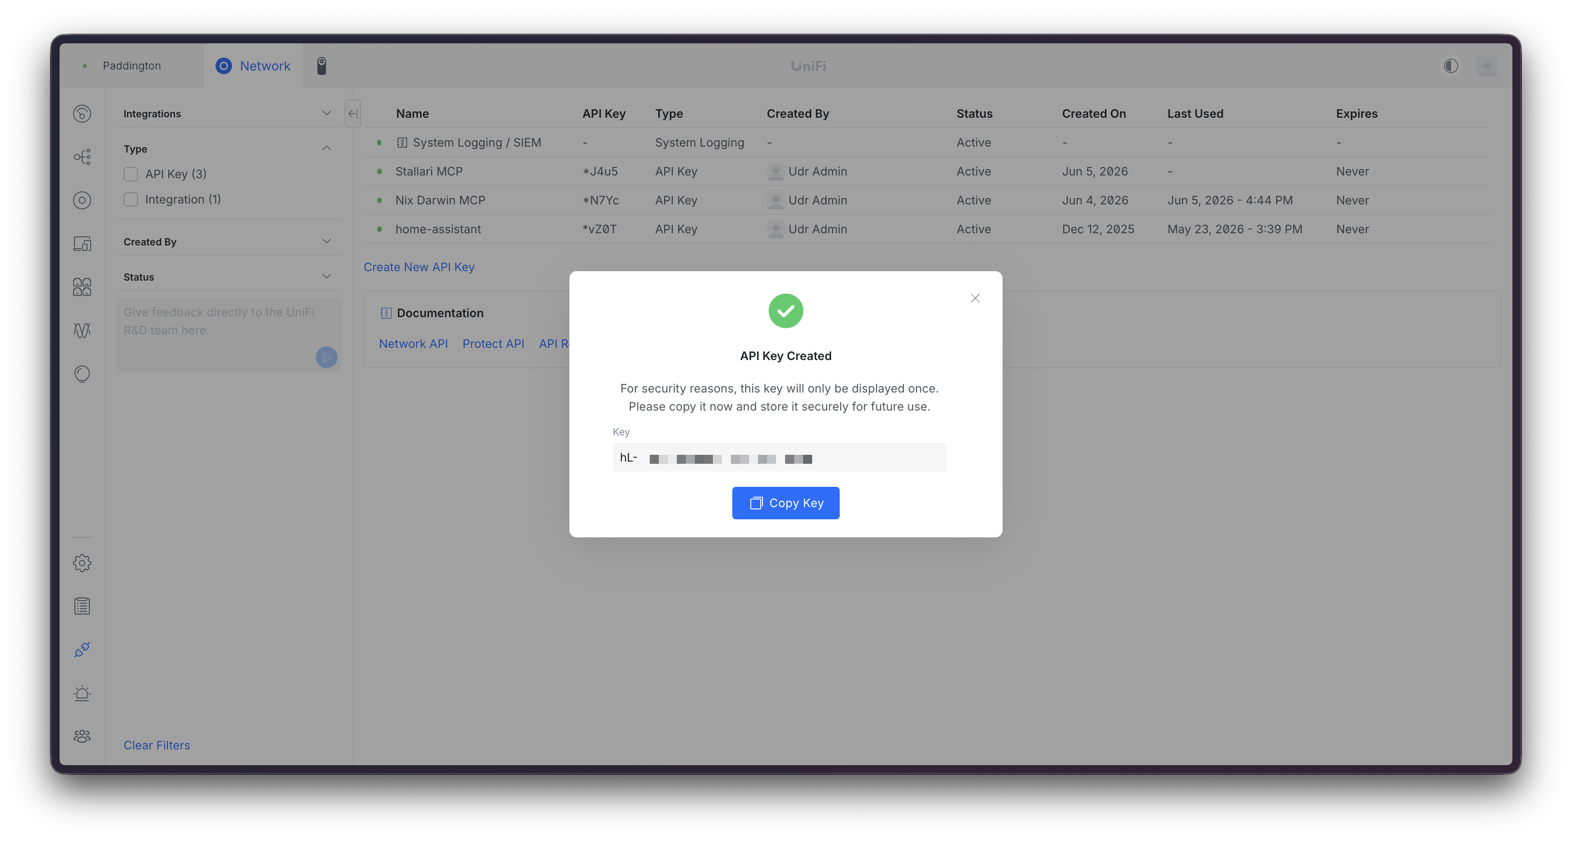The image size is (1572, 841).
Task: Open the Alarm siren sidebar icon
Action: (82, 693)
